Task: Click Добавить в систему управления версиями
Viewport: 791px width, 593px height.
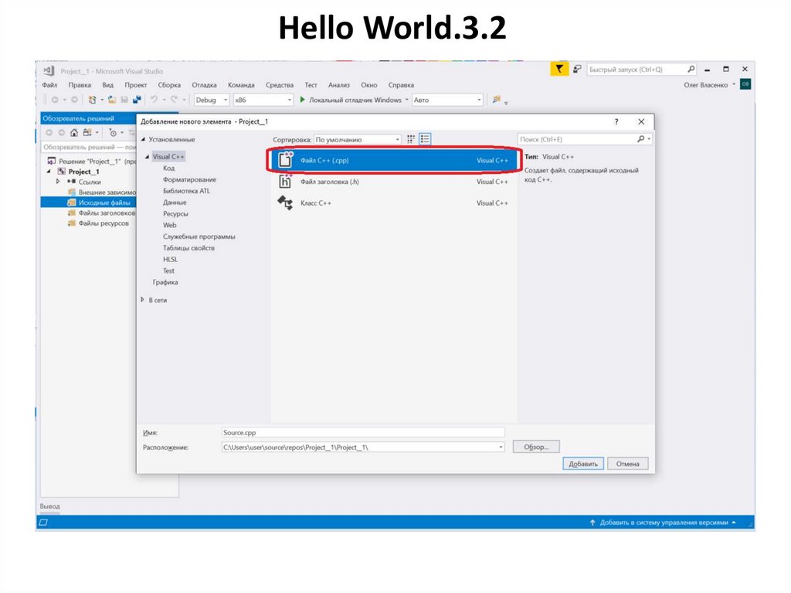Action: (664, 523)
